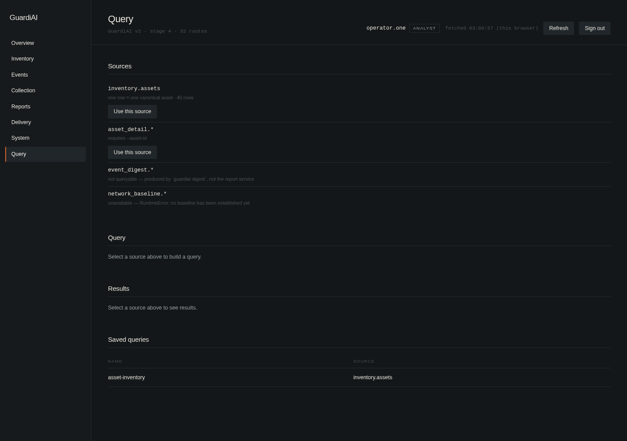The width and height of the screenshot is (627, 441).
Task: Click the event_digest.* source name
Action: pos(131,170)
